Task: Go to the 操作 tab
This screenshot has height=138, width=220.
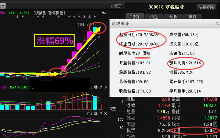Action: pyautogui.click(x=192, y=17)
